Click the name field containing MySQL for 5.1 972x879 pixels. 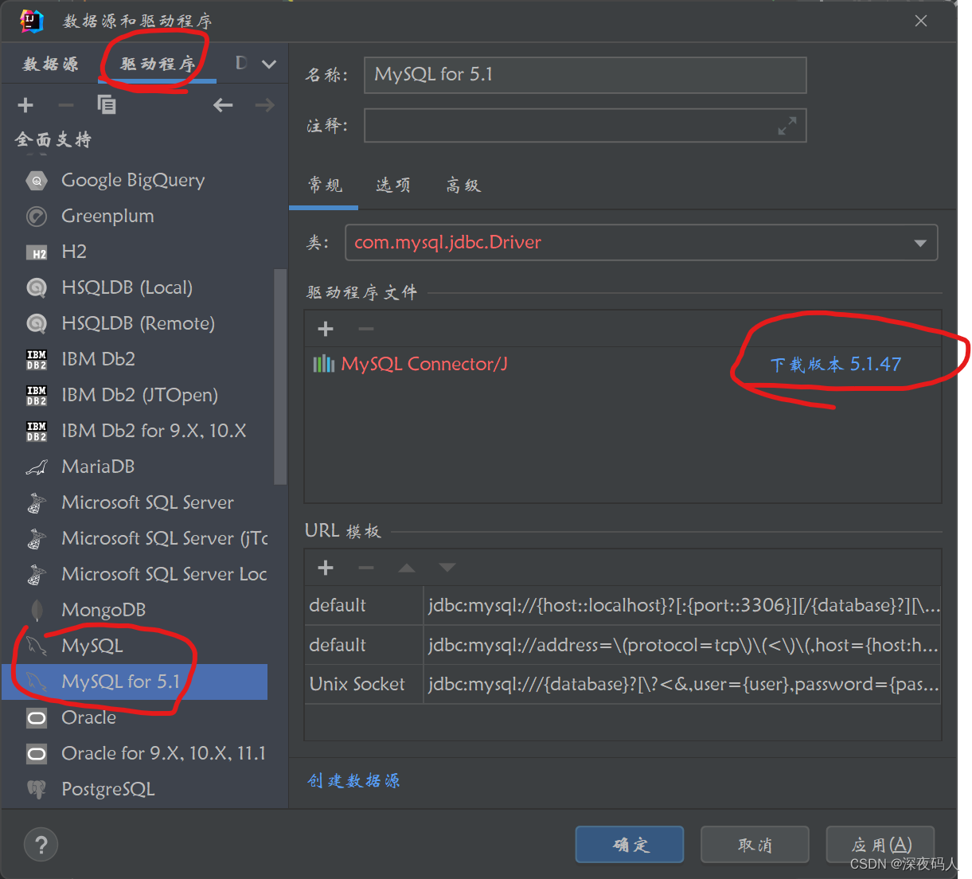point(585,75)
